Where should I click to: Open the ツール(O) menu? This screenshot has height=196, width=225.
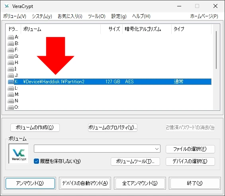[x=97, y=16]
